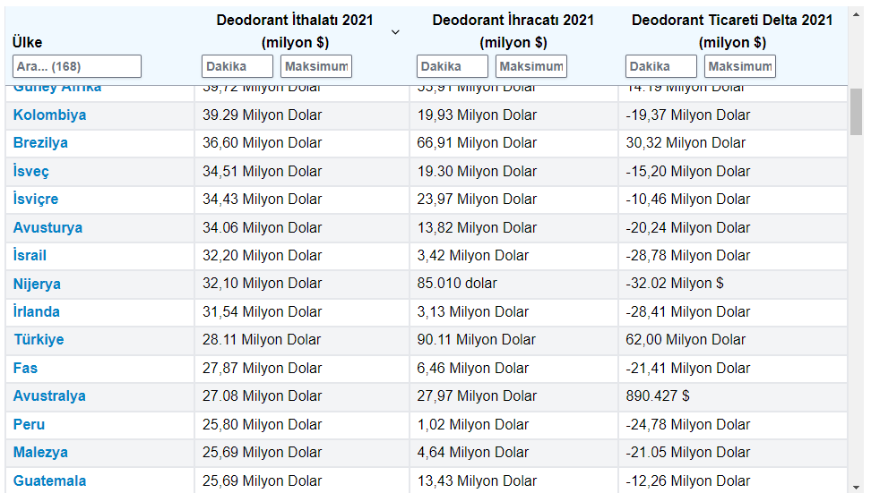Focus the İthalat column Dakika minimum field
The height and width of the screenshot is (493, 871).
pos(237,66)
